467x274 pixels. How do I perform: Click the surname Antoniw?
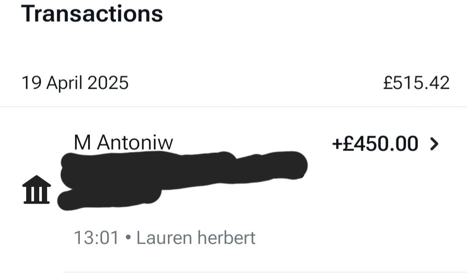(x=135, y=142)
